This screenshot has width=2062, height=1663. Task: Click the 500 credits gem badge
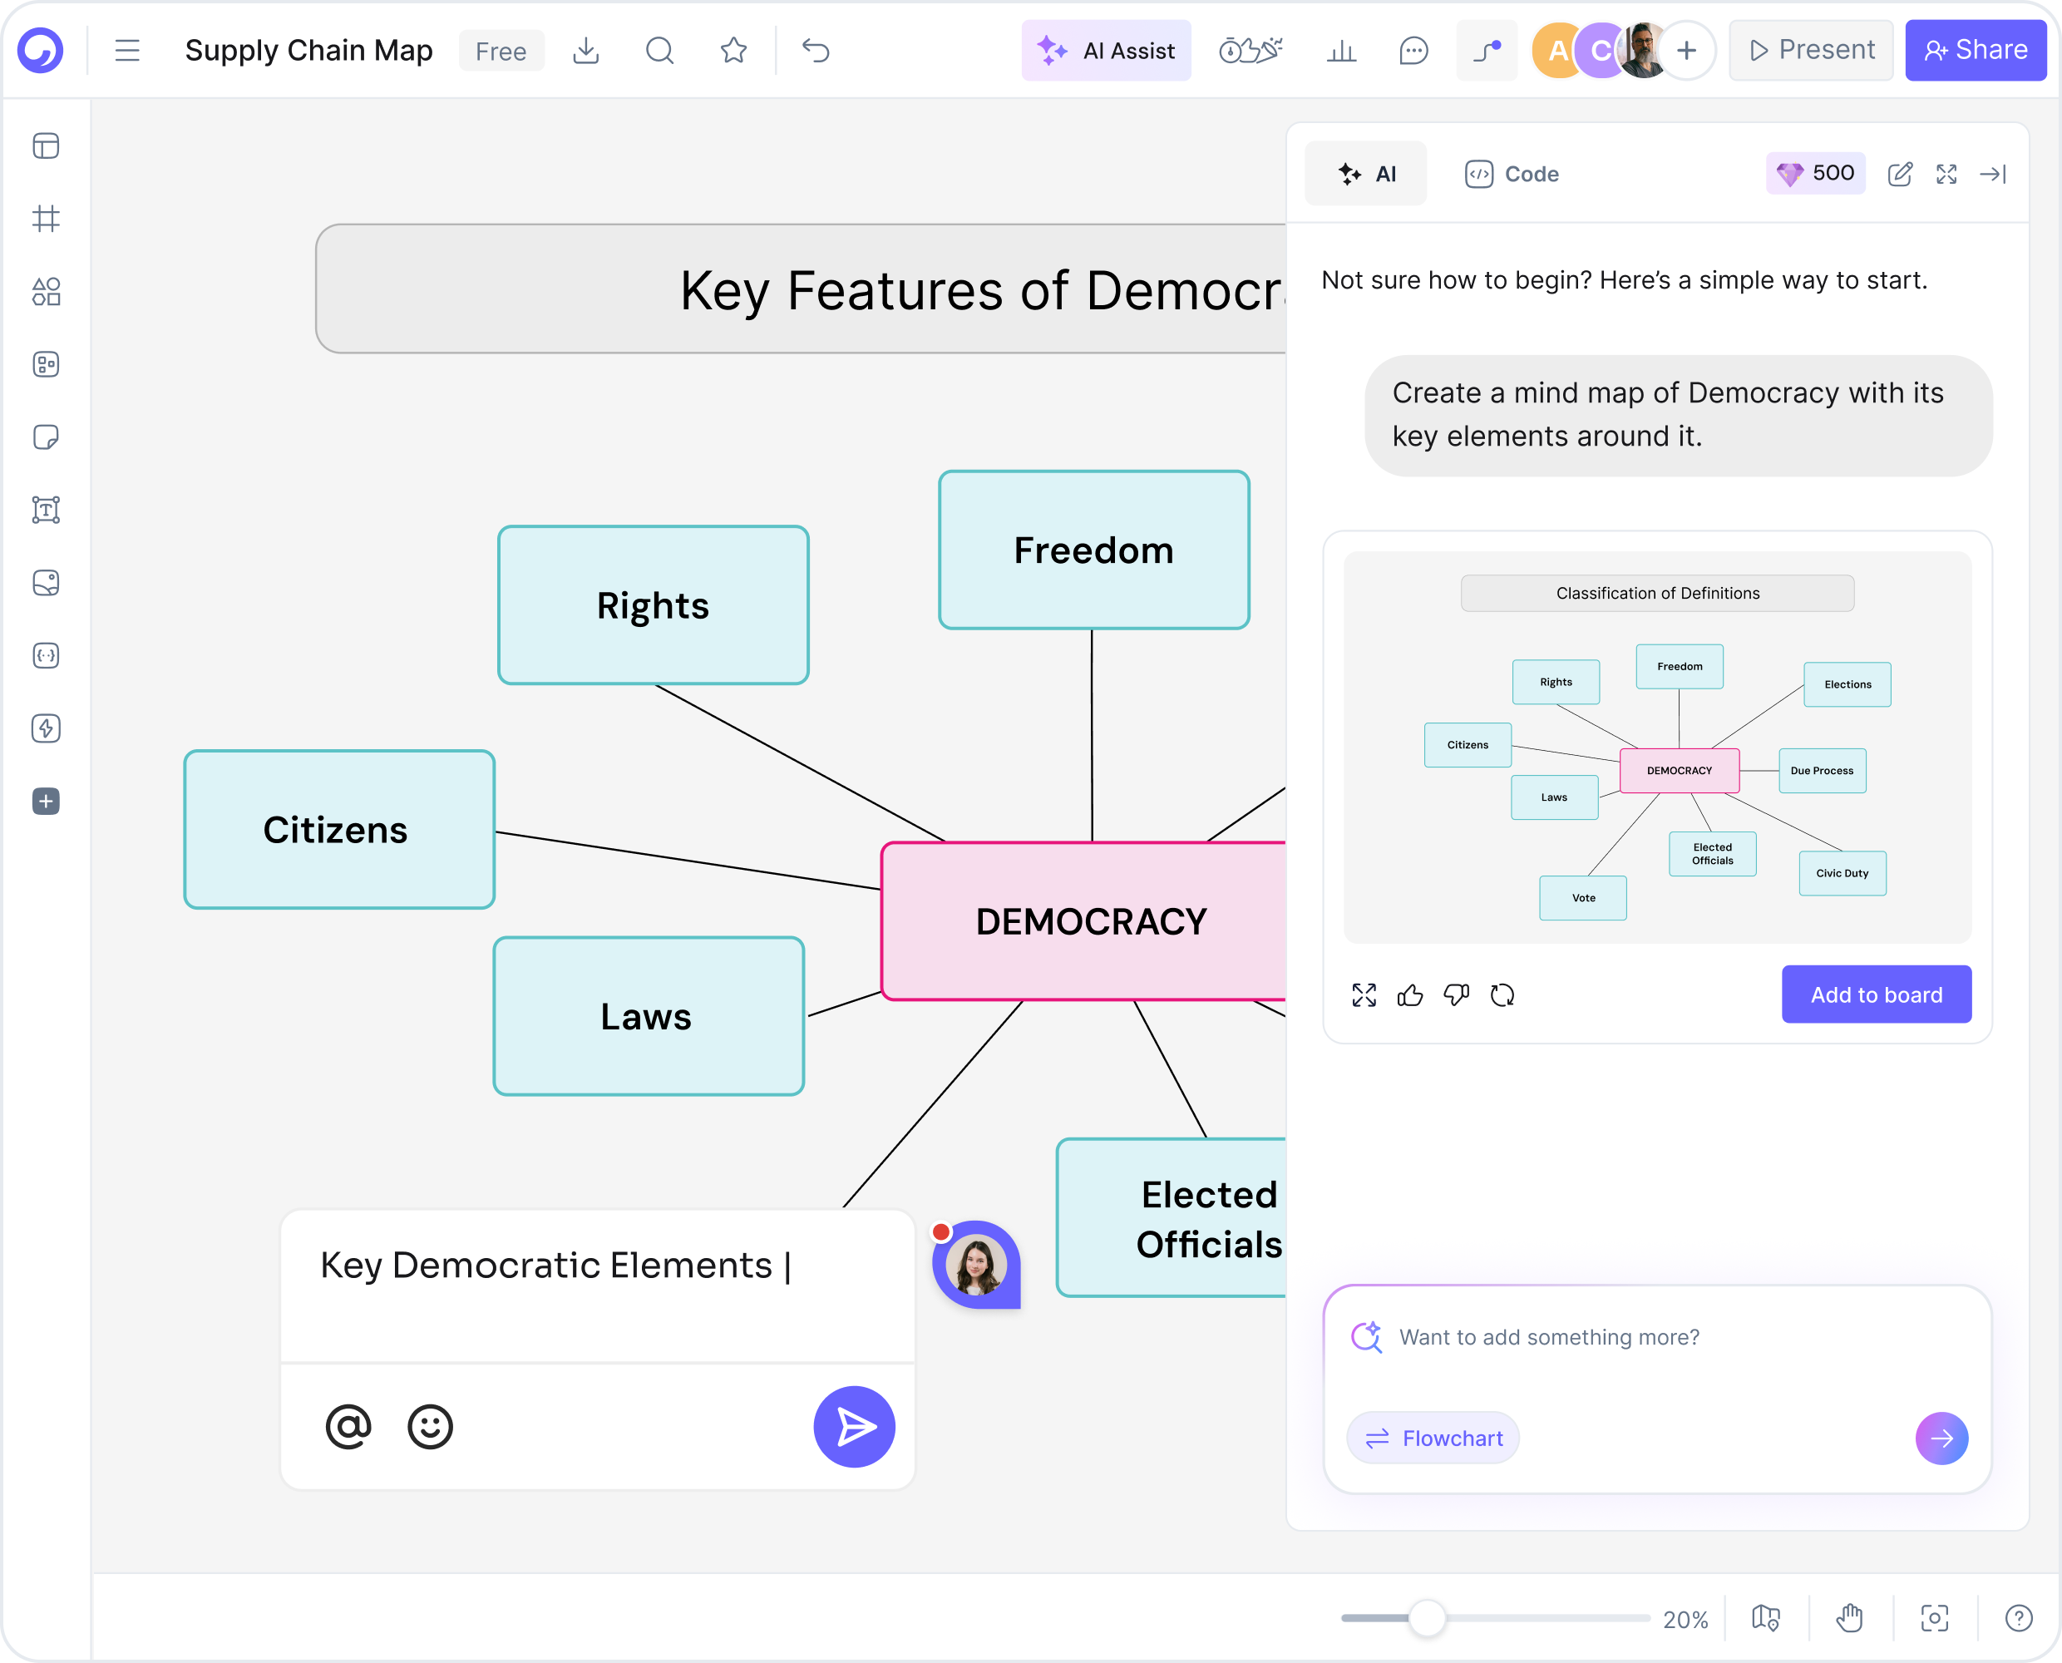[x=1816, y=174]
